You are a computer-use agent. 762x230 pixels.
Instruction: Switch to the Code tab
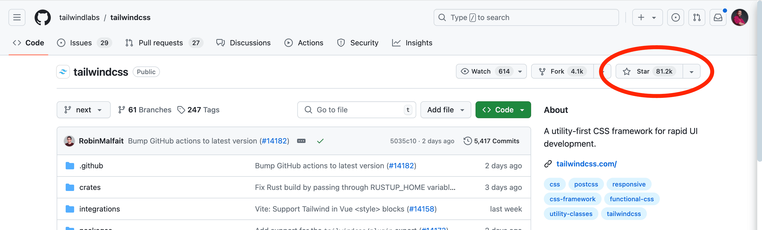tap(28, 43)
